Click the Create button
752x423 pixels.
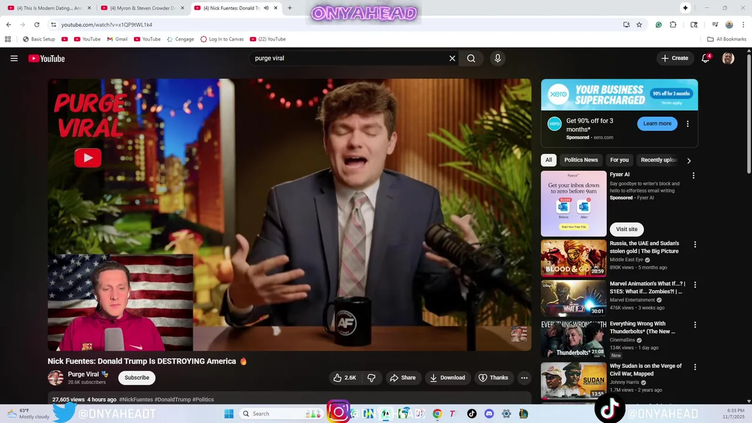pyautogui.click(x=674, y=58)
